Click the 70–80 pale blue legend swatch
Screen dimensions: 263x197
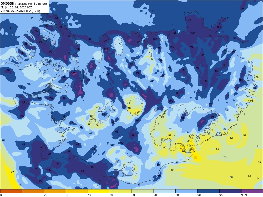coord(165,191)
